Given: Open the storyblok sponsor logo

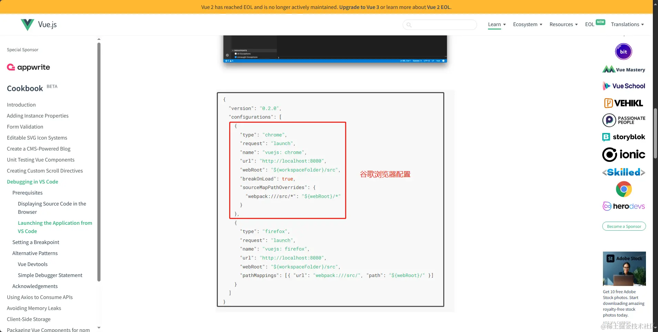Looking at the screenshot, I should (624, 137).
